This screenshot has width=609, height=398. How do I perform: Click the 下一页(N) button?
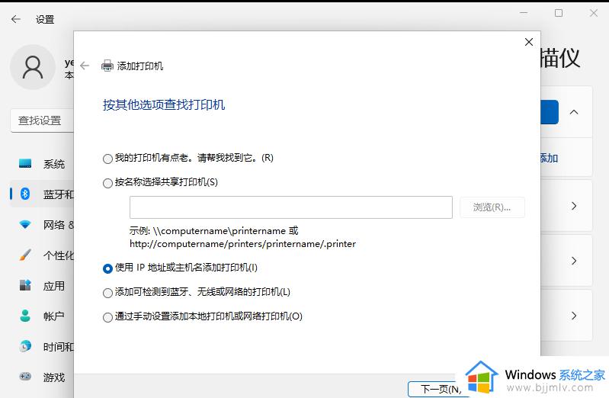click(x=437, y=389)
